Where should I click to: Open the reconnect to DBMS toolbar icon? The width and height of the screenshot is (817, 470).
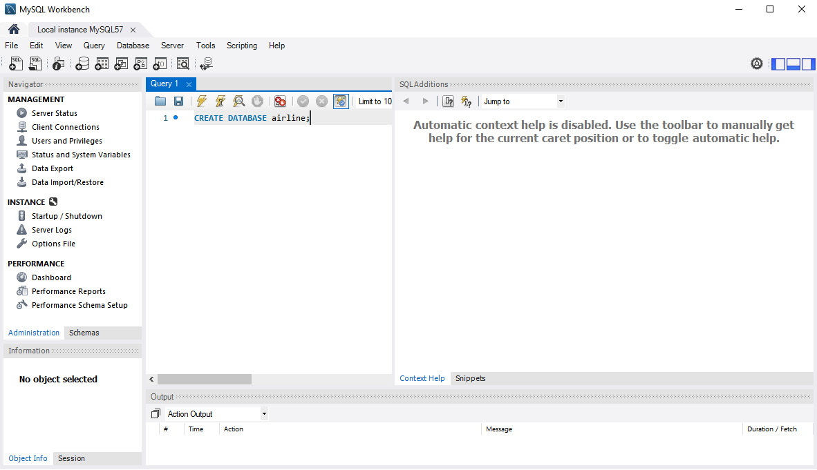click(x=205, y=64)
